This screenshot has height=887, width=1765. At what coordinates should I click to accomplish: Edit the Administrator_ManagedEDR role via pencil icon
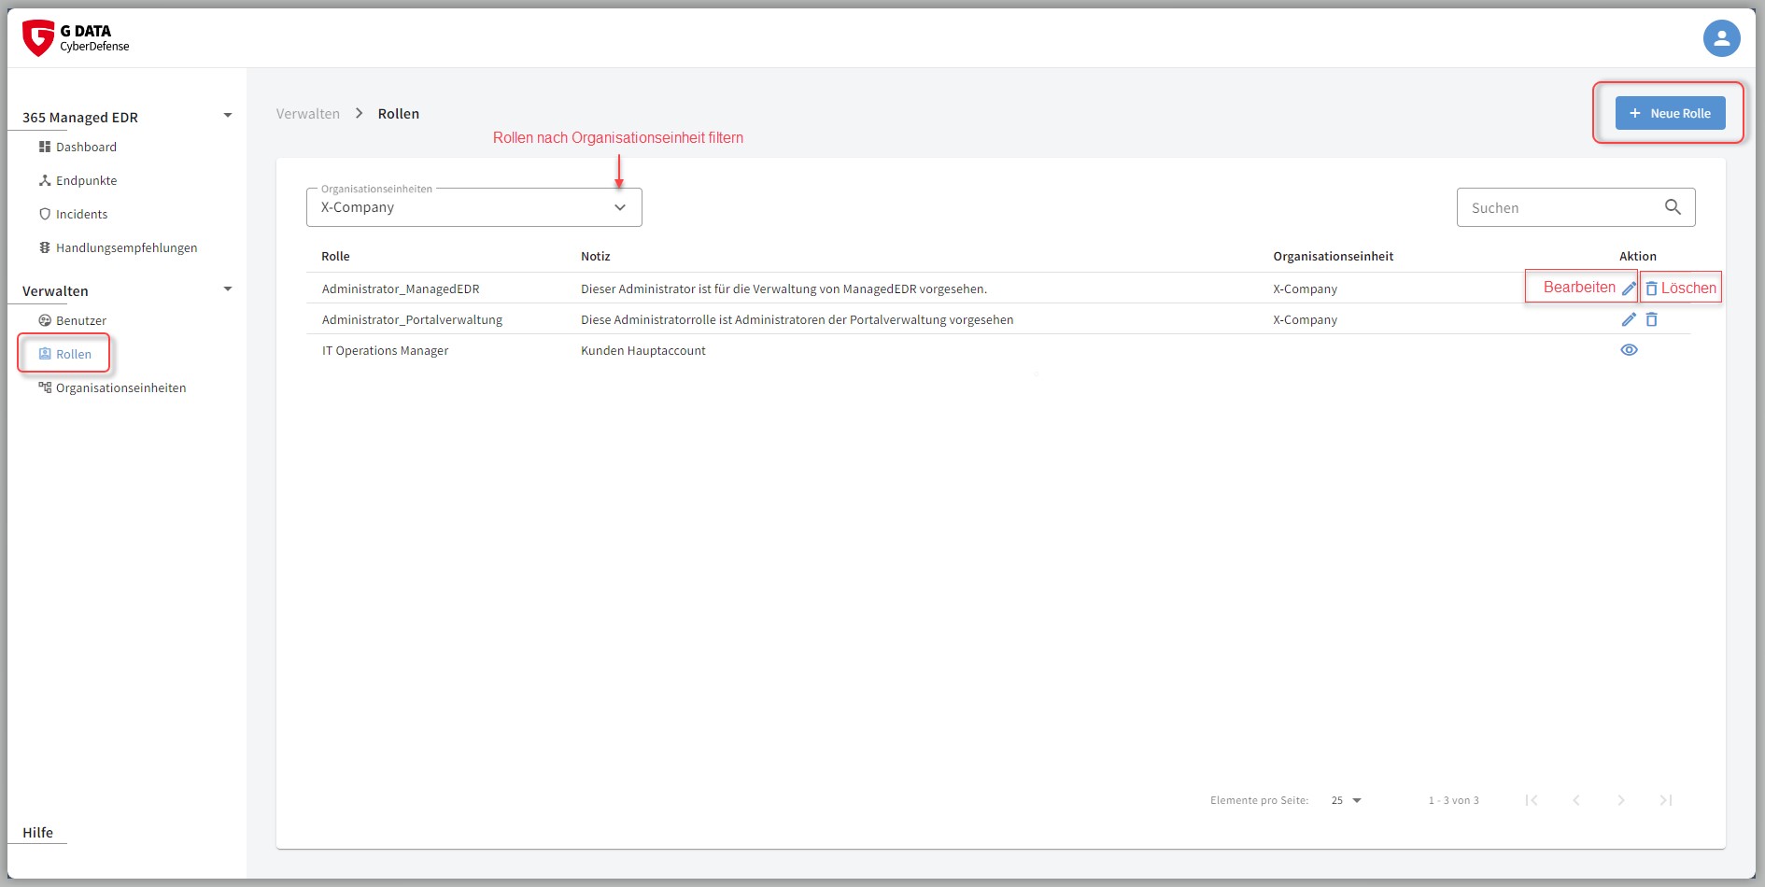[x=1629, y=289]
